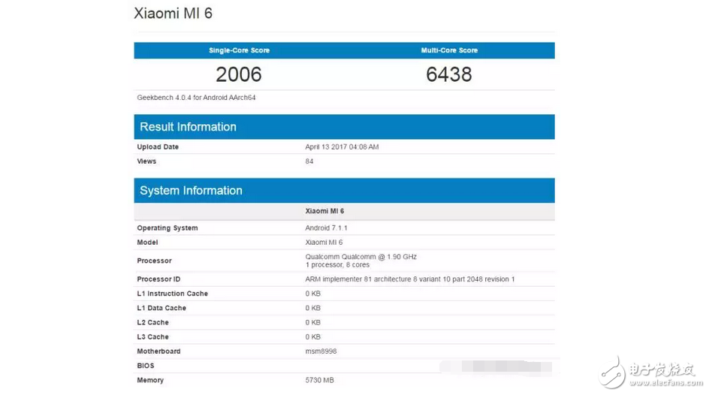Click the Upload Date row label

tap(158, 147)
